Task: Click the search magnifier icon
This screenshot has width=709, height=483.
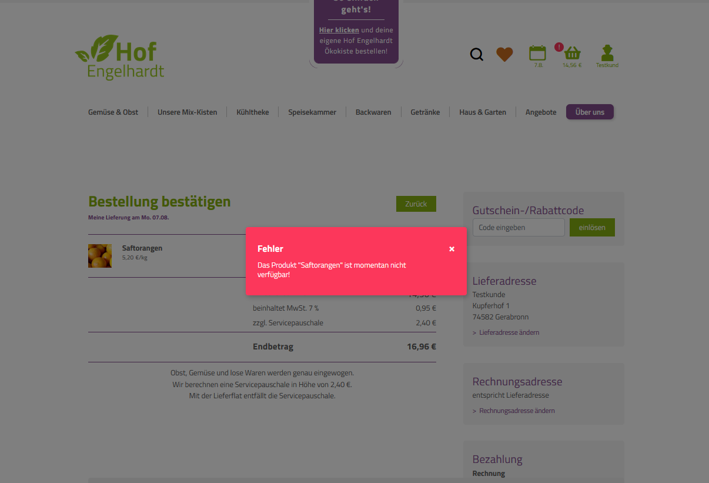Action: [477, 55]
